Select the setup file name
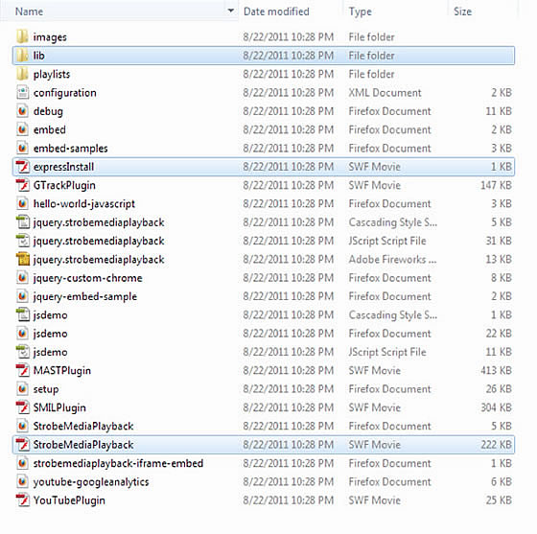 pos(46,389)
